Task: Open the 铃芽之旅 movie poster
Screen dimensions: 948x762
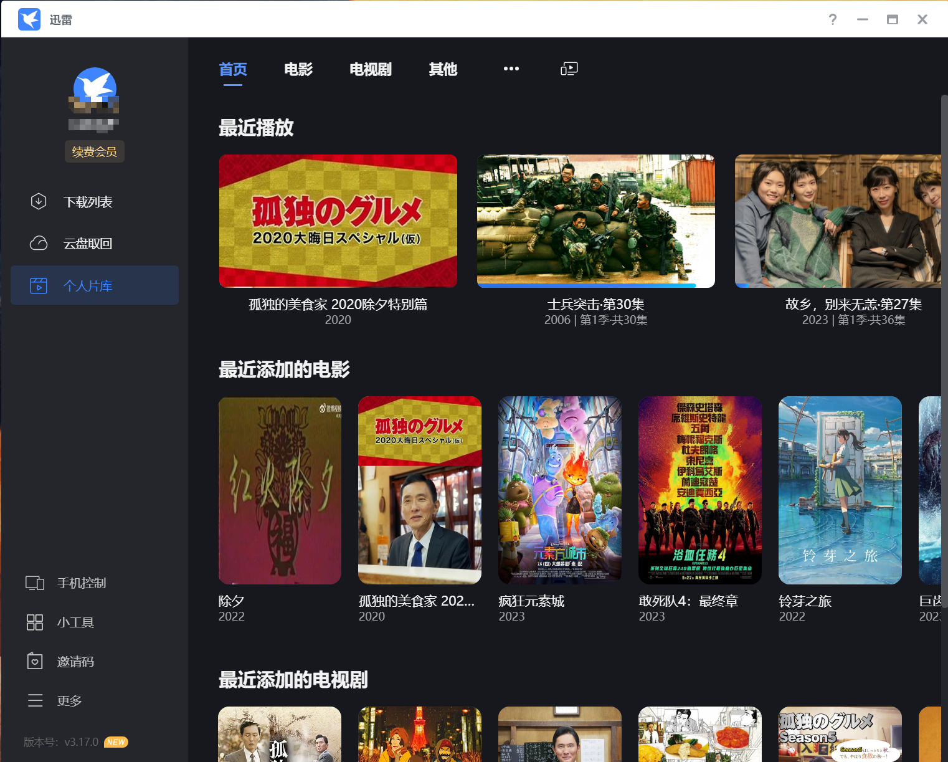Action: [840, 490]
